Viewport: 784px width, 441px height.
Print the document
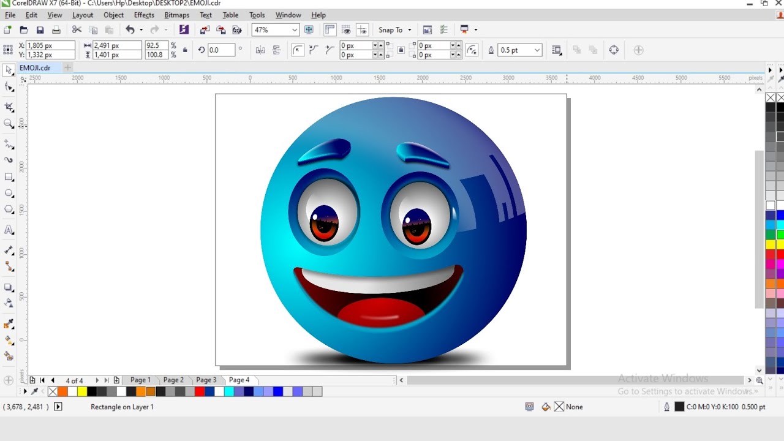56,29
